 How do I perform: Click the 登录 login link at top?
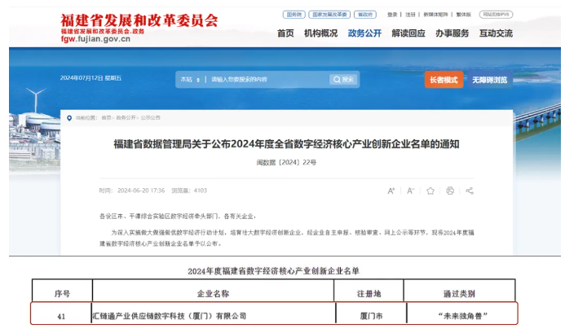(x=392, y=15)
